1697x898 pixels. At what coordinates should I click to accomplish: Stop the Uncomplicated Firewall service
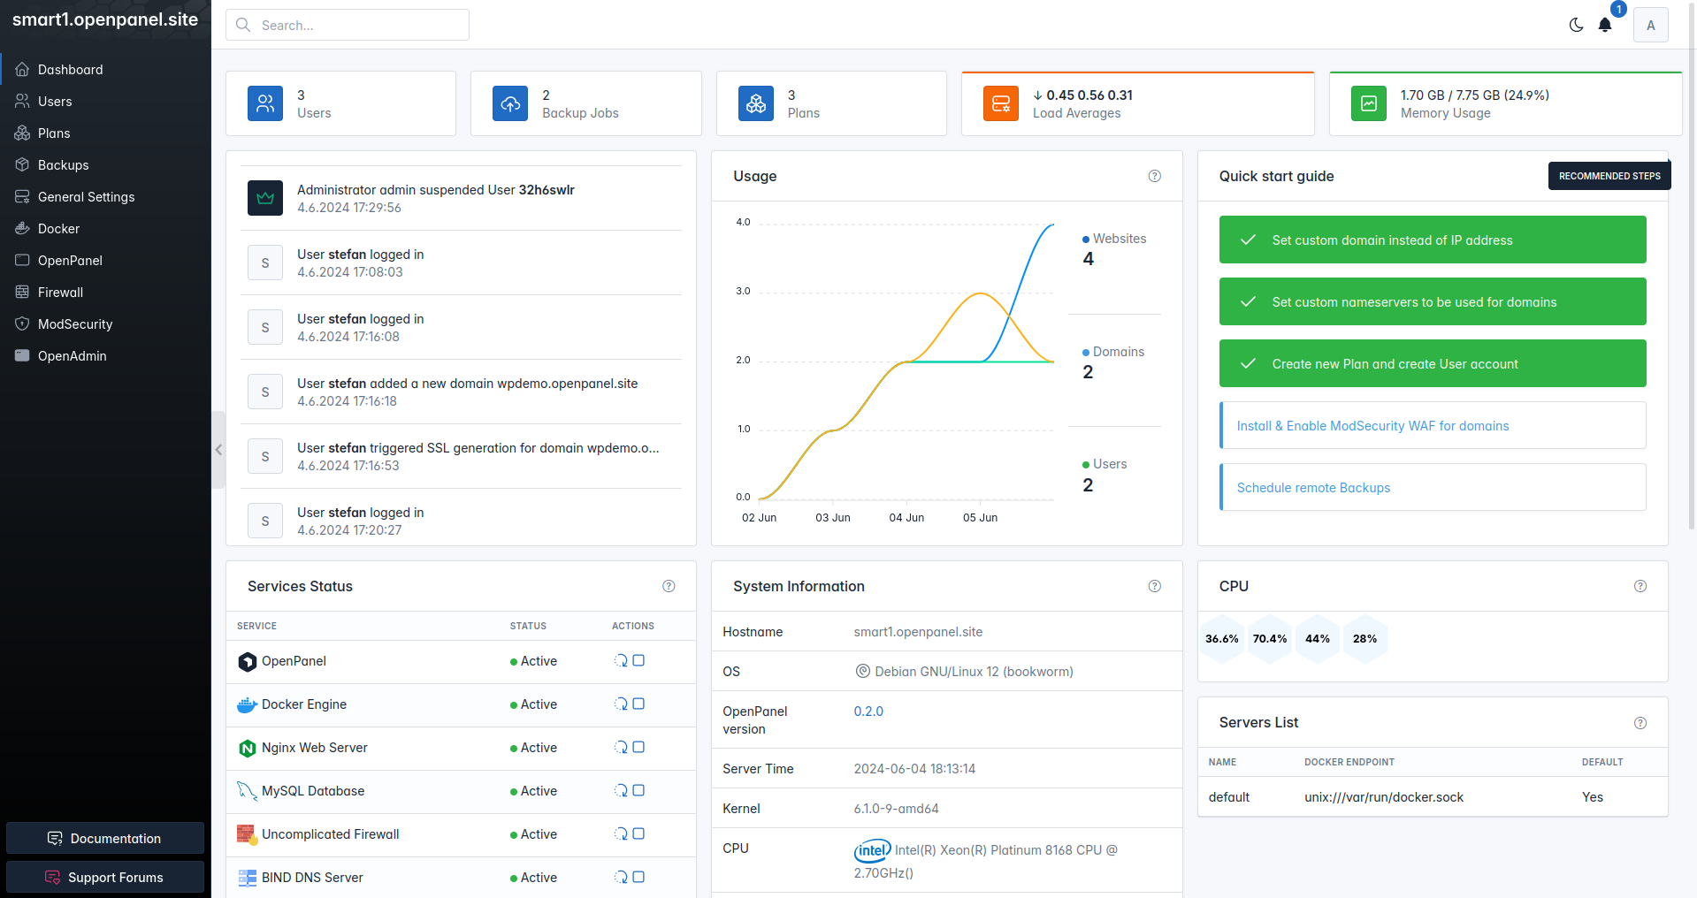pyautogui.click(x=638, y=833)
